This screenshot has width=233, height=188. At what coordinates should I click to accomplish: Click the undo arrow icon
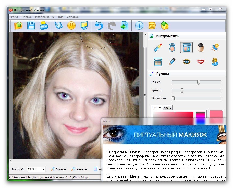(99, 26)
